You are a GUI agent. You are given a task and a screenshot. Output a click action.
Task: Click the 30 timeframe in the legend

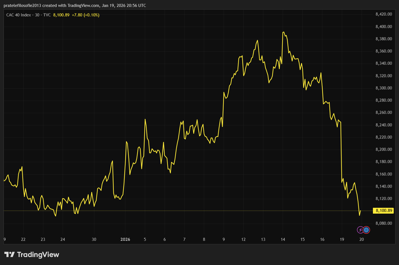pyautogui.click(x=37, y=15)
